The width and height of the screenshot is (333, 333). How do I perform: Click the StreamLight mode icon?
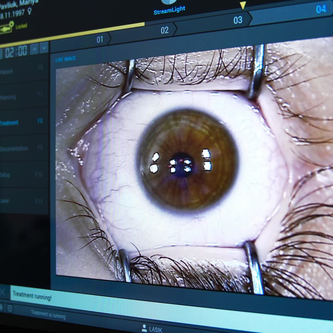coord(169,2)
